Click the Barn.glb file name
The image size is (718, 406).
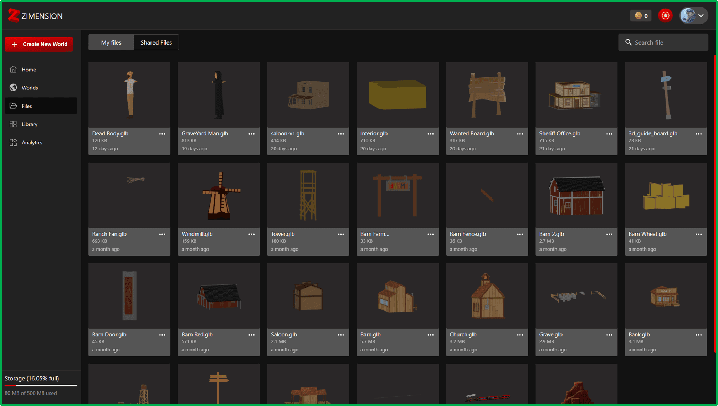(370, 334)
